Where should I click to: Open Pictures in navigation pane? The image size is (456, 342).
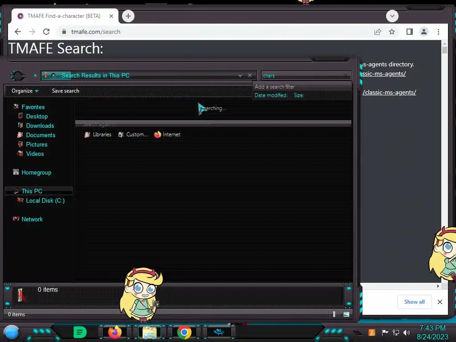(x=37, y=144)
